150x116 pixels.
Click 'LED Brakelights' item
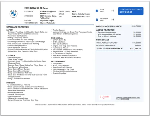click(14, 57)
